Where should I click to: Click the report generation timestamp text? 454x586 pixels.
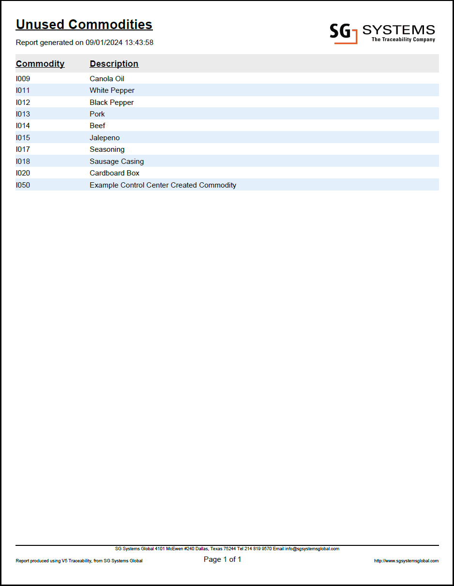(x=84, y=43)
